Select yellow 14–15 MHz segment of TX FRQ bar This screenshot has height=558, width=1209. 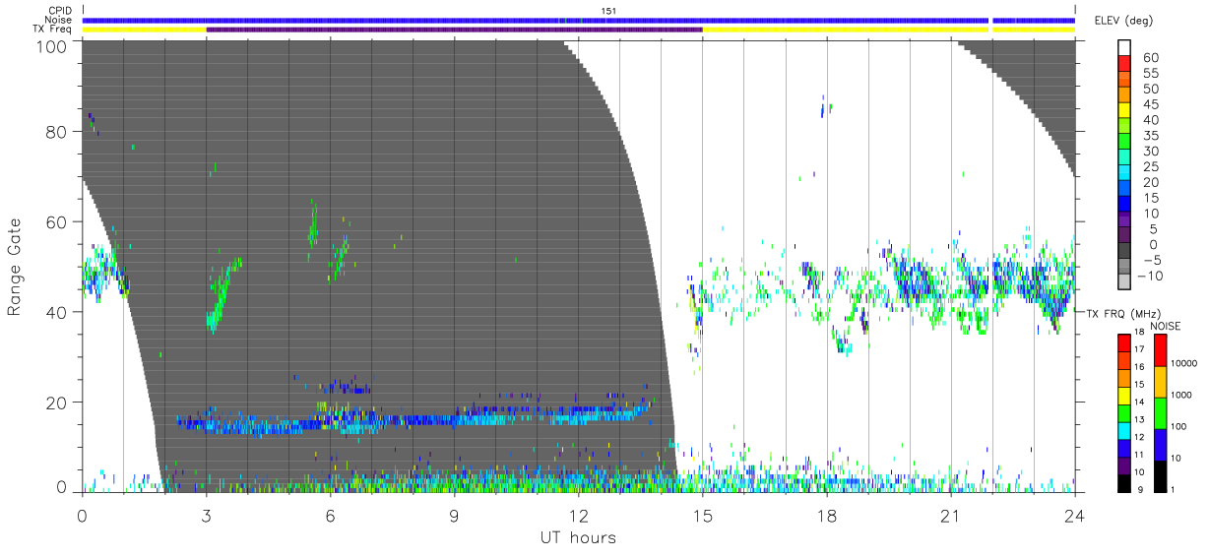pos(1124,396)
